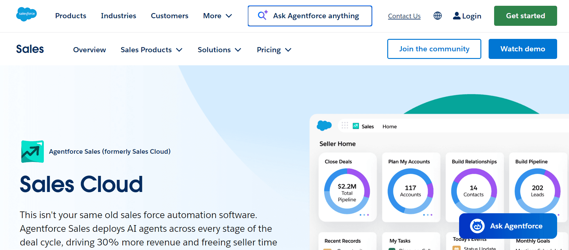
Task: Go to the Overview tab
Action: tap(90, 50)
